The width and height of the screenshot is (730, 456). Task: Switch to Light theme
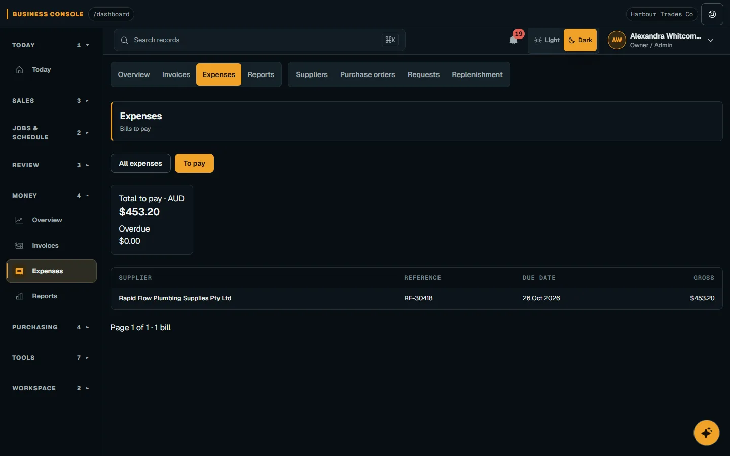pos(547,40)
